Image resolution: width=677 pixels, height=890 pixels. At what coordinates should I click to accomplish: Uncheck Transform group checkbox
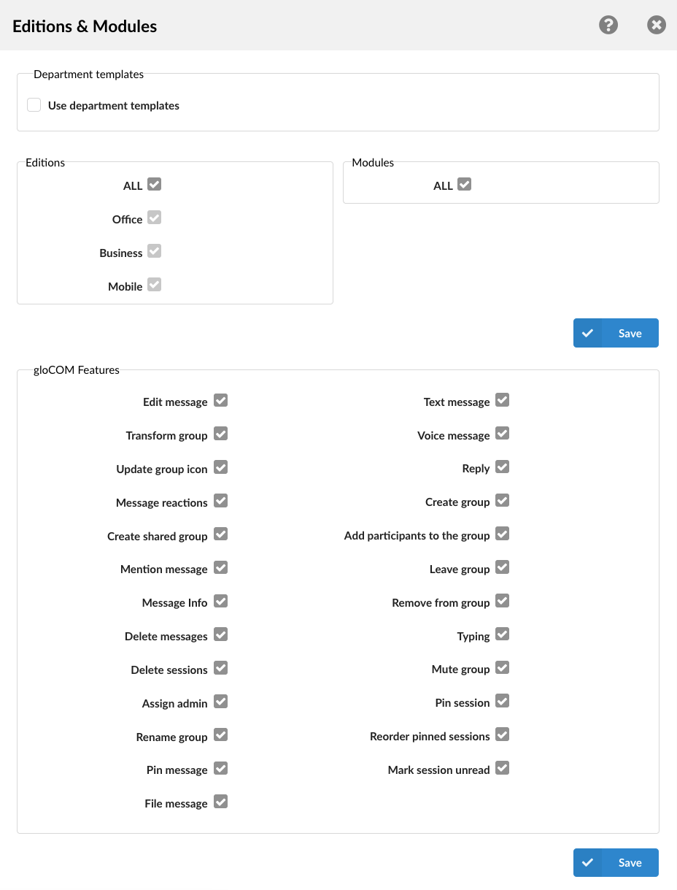220,434
